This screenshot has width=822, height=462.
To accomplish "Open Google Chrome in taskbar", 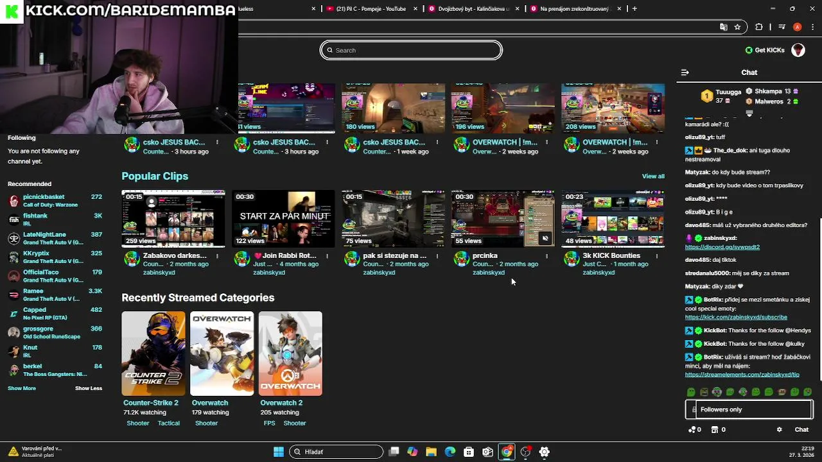I will (x=507, y=452).
